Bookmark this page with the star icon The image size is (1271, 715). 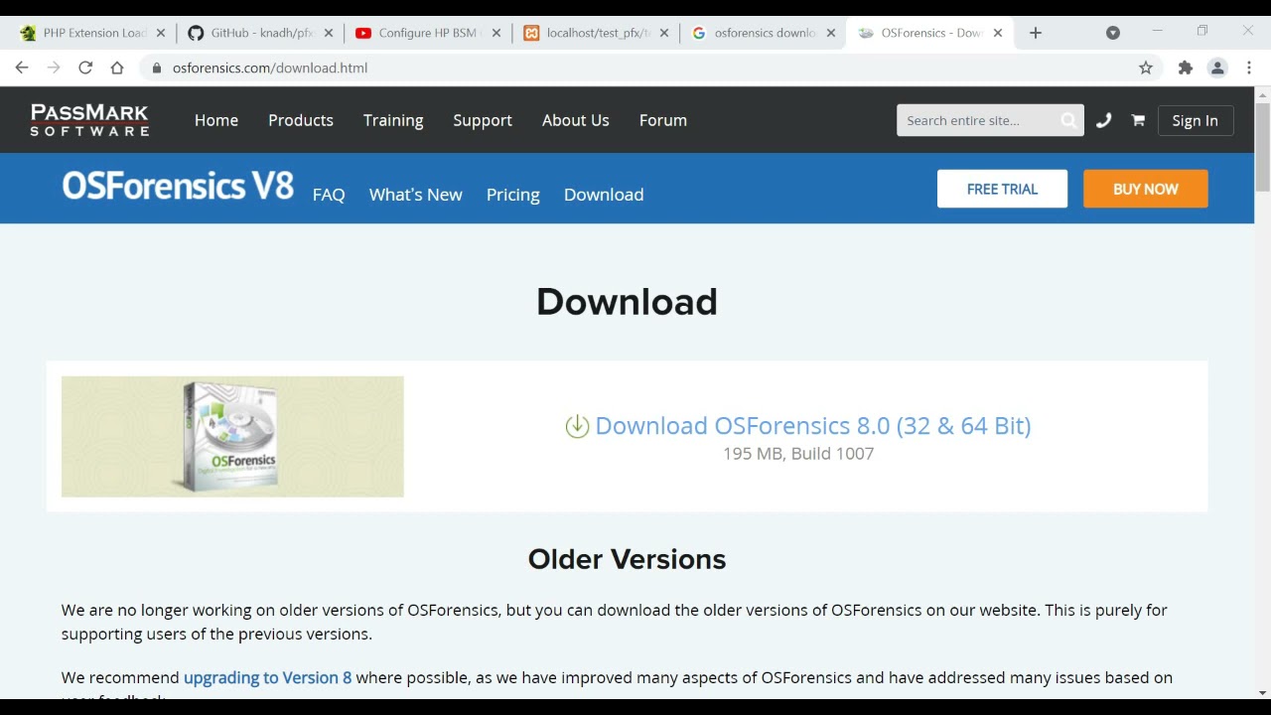pos(1146,68)
